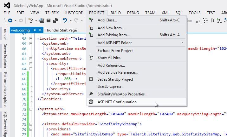Click the New Project toolbar icon
Screen dimensions: 227x137
30,20
